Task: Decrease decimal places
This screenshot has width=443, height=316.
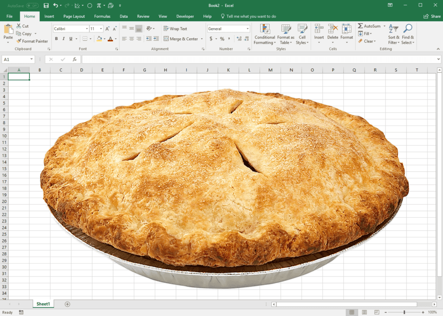Action: pos(247,39)
